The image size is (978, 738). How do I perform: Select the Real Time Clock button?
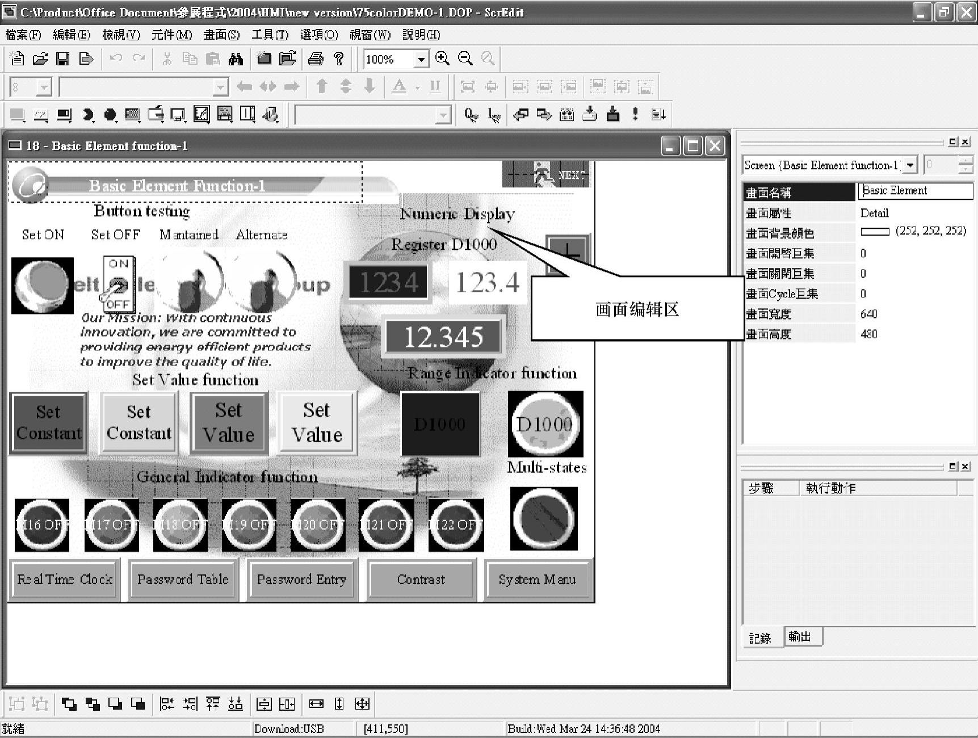point(65,580)
